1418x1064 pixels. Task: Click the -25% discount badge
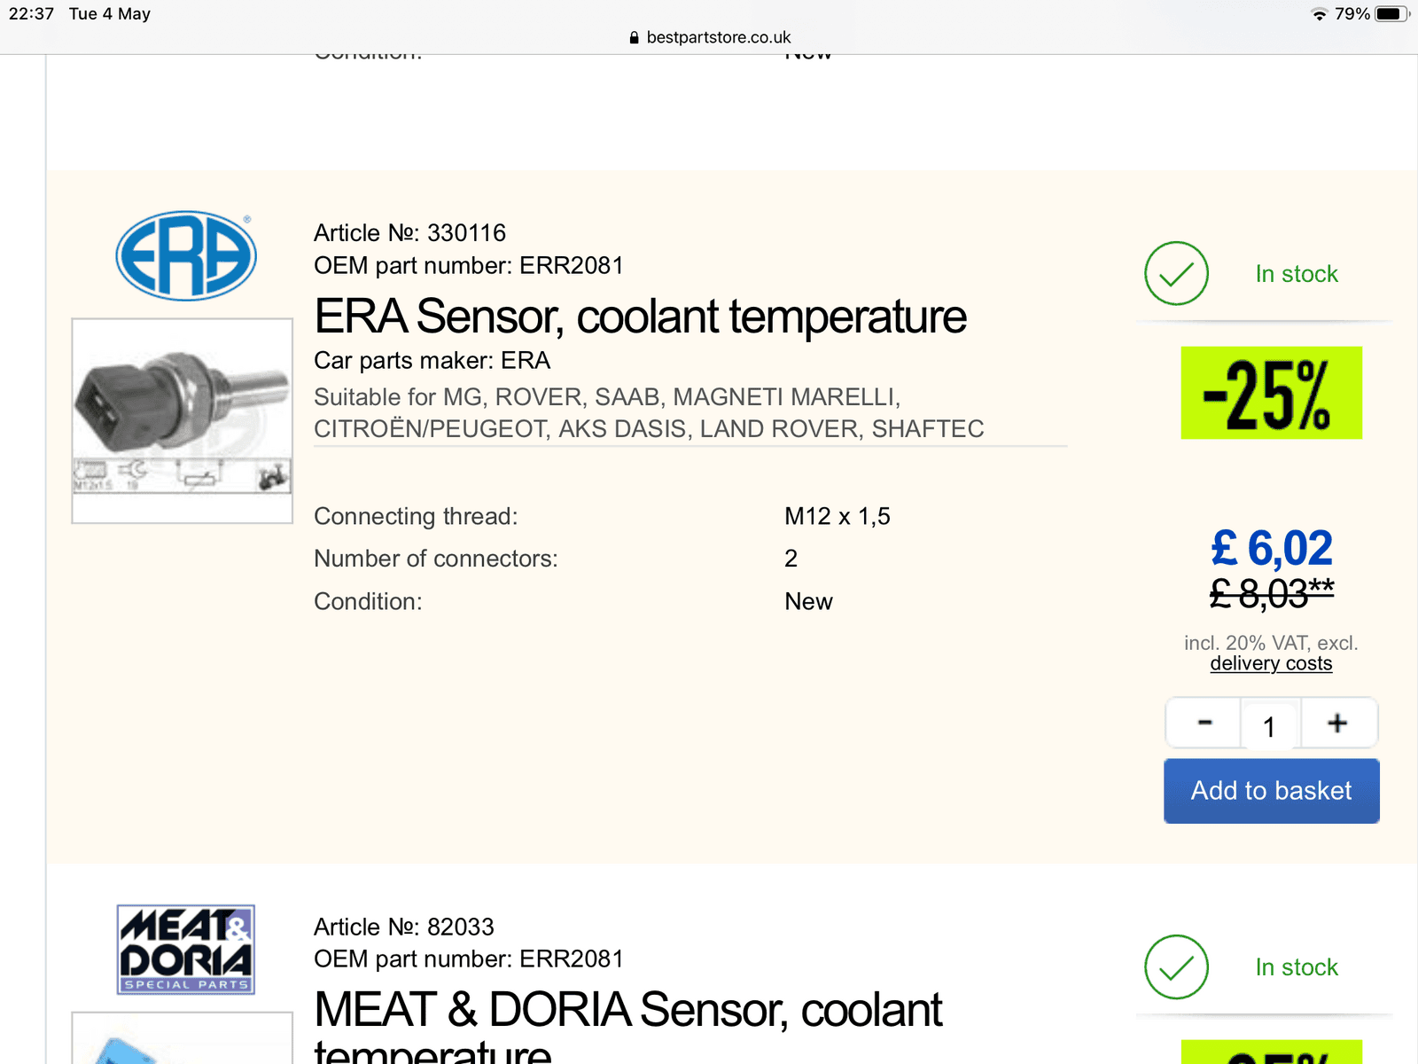click(1271, 393)
